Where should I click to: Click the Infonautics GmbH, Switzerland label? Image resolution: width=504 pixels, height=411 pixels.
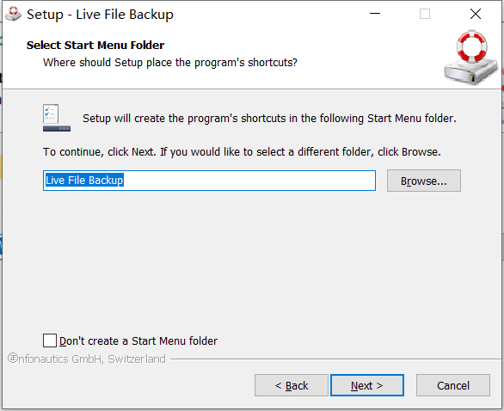pyautogui.click(x=87, y=359)
